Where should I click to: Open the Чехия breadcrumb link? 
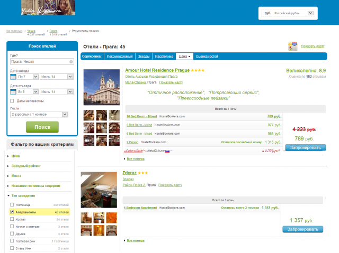point(31,31)
